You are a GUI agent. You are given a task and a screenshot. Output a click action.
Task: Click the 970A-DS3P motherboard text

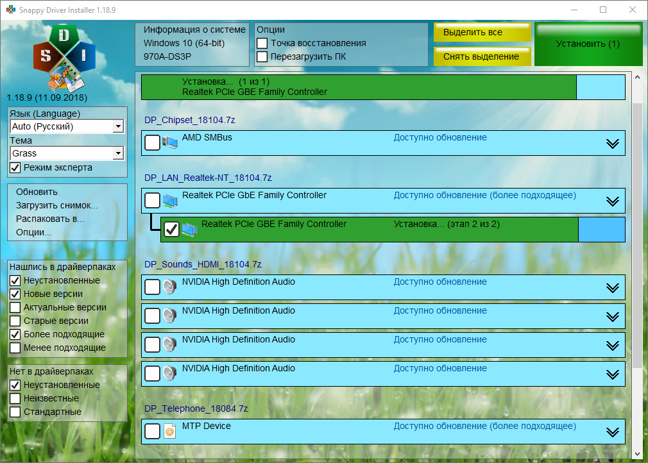coord(167,56)
